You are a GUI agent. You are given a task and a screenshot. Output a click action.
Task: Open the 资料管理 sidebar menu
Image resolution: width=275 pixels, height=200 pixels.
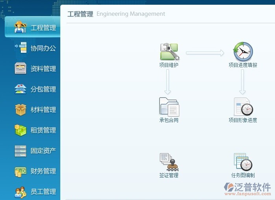pos(43,69)
